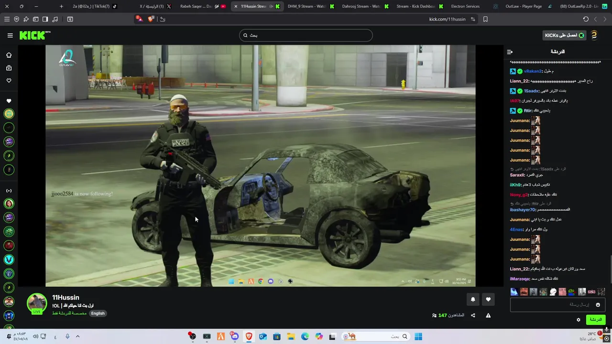Open 11Hussin streamer avatar with LIVE badge

coord(37,304)
